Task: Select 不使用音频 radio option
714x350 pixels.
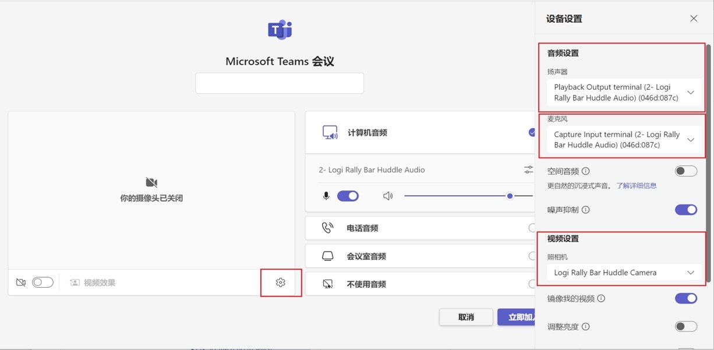Action: (x=532, y=284)
